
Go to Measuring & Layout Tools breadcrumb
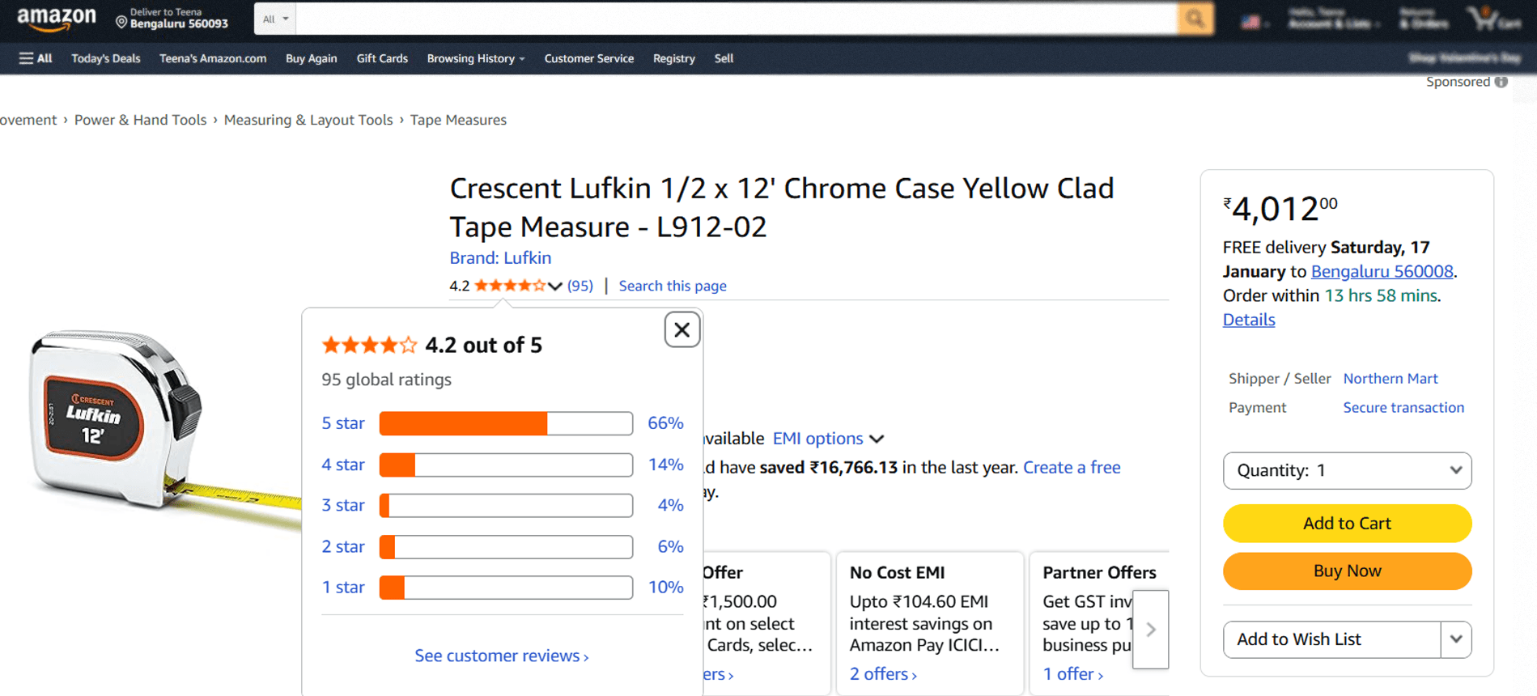click(x=308, y=120)
